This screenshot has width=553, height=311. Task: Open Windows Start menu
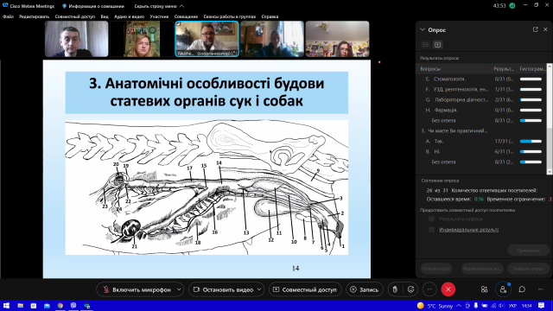6,305
